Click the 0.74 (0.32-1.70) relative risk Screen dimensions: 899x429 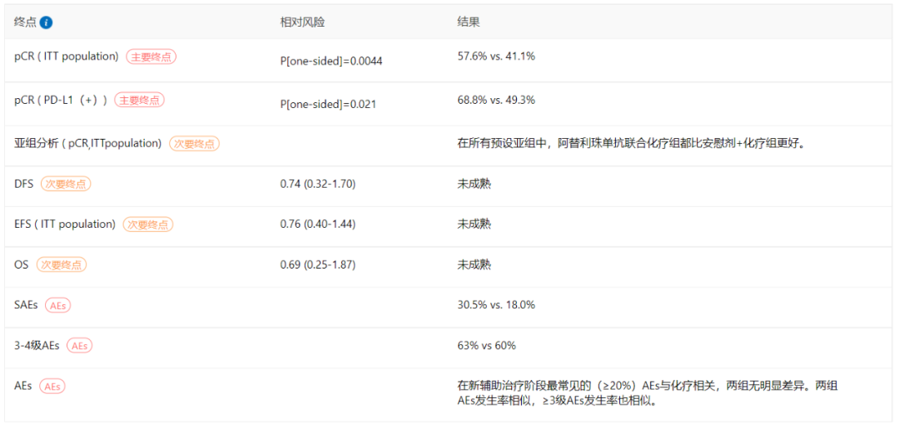[x=318, y=184]
